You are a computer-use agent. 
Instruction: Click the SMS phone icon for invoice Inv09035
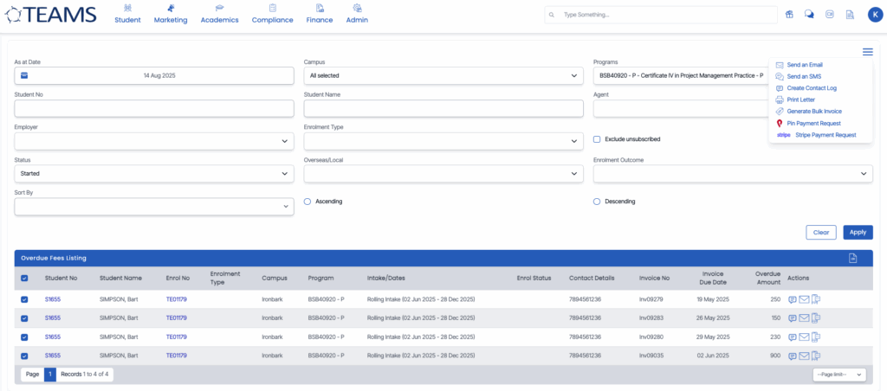pos(816,356)
